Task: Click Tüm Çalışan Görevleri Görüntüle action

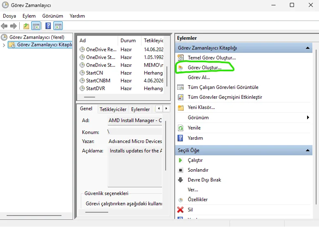Action: coord(223,87)
